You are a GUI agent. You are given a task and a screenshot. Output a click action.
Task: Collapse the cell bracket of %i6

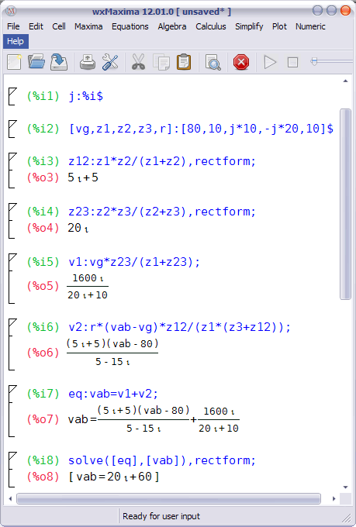(12, 345)
